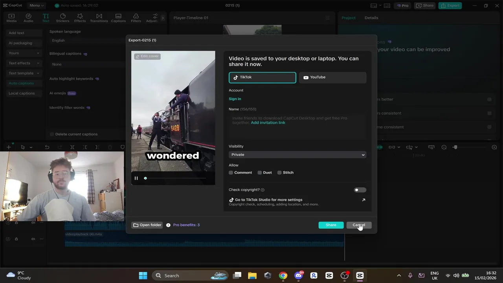Open the pointer tool dropdown arrow
The image size is (503, 283).
[31, 147]
